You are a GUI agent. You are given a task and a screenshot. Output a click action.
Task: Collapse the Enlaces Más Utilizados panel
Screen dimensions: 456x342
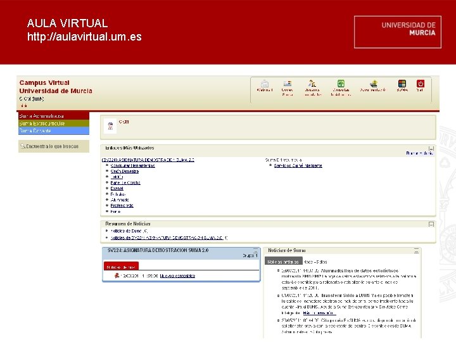(431, 148)
